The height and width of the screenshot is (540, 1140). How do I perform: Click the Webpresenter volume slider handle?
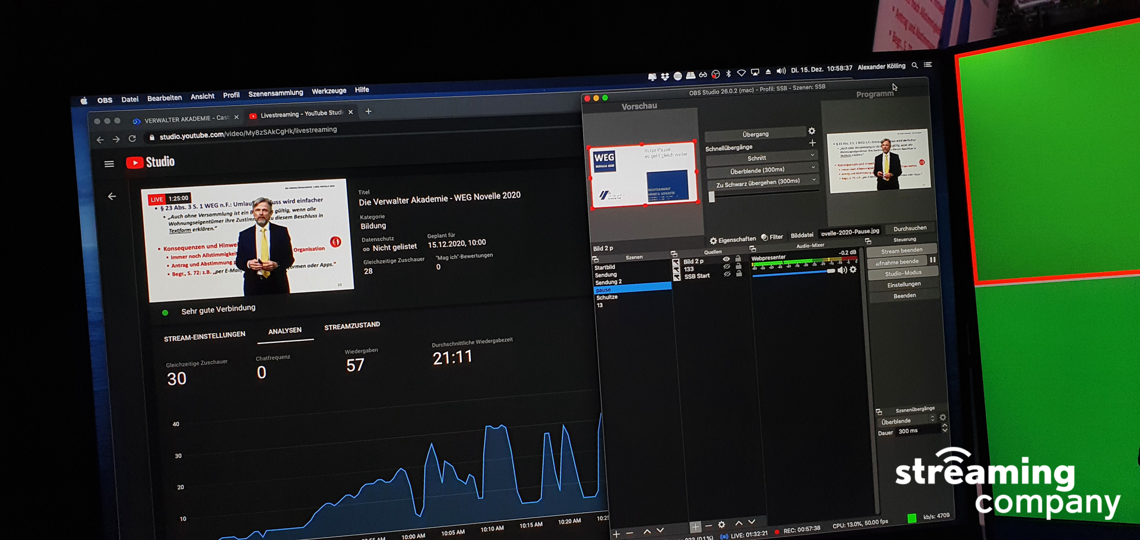click(831, 271)
